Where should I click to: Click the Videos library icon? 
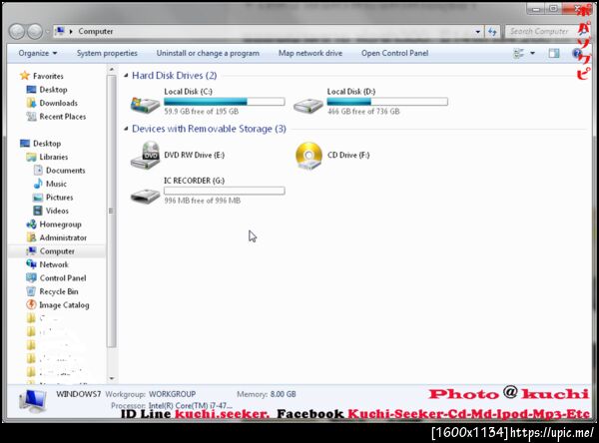38,211
